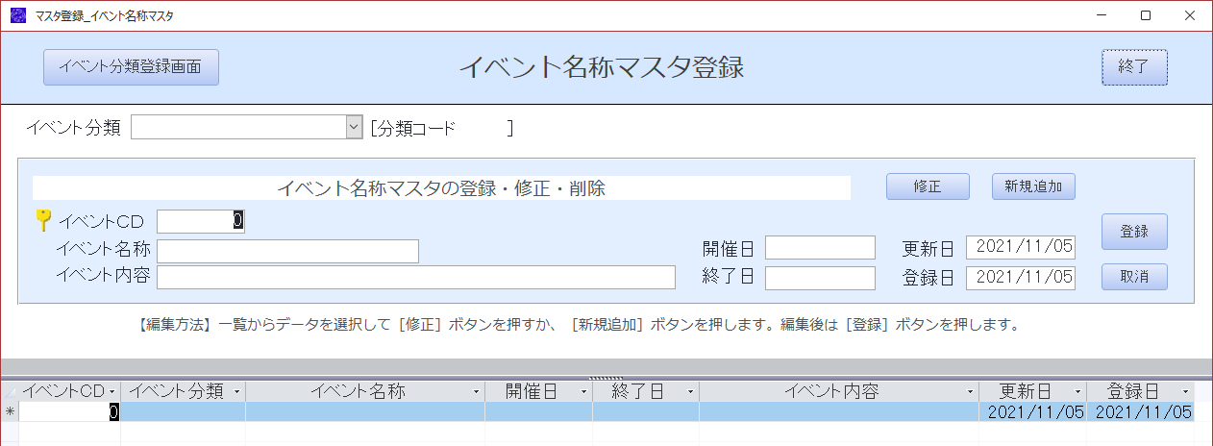The height and width of the screenshot is (446, 1213).
Task: Expand the イベント内容 column filter dropdown
Action: (x=971, y=392)
